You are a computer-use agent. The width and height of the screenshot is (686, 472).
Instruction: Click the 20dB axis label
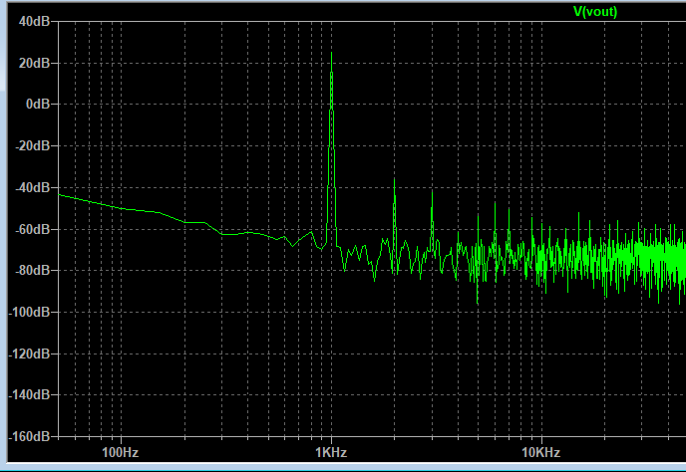pyautogui.click(x=35, y=63)
